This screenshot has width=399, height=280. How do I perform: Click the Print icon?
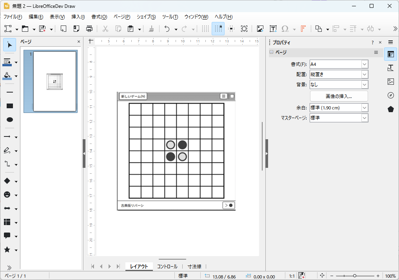tap(89, 29)
